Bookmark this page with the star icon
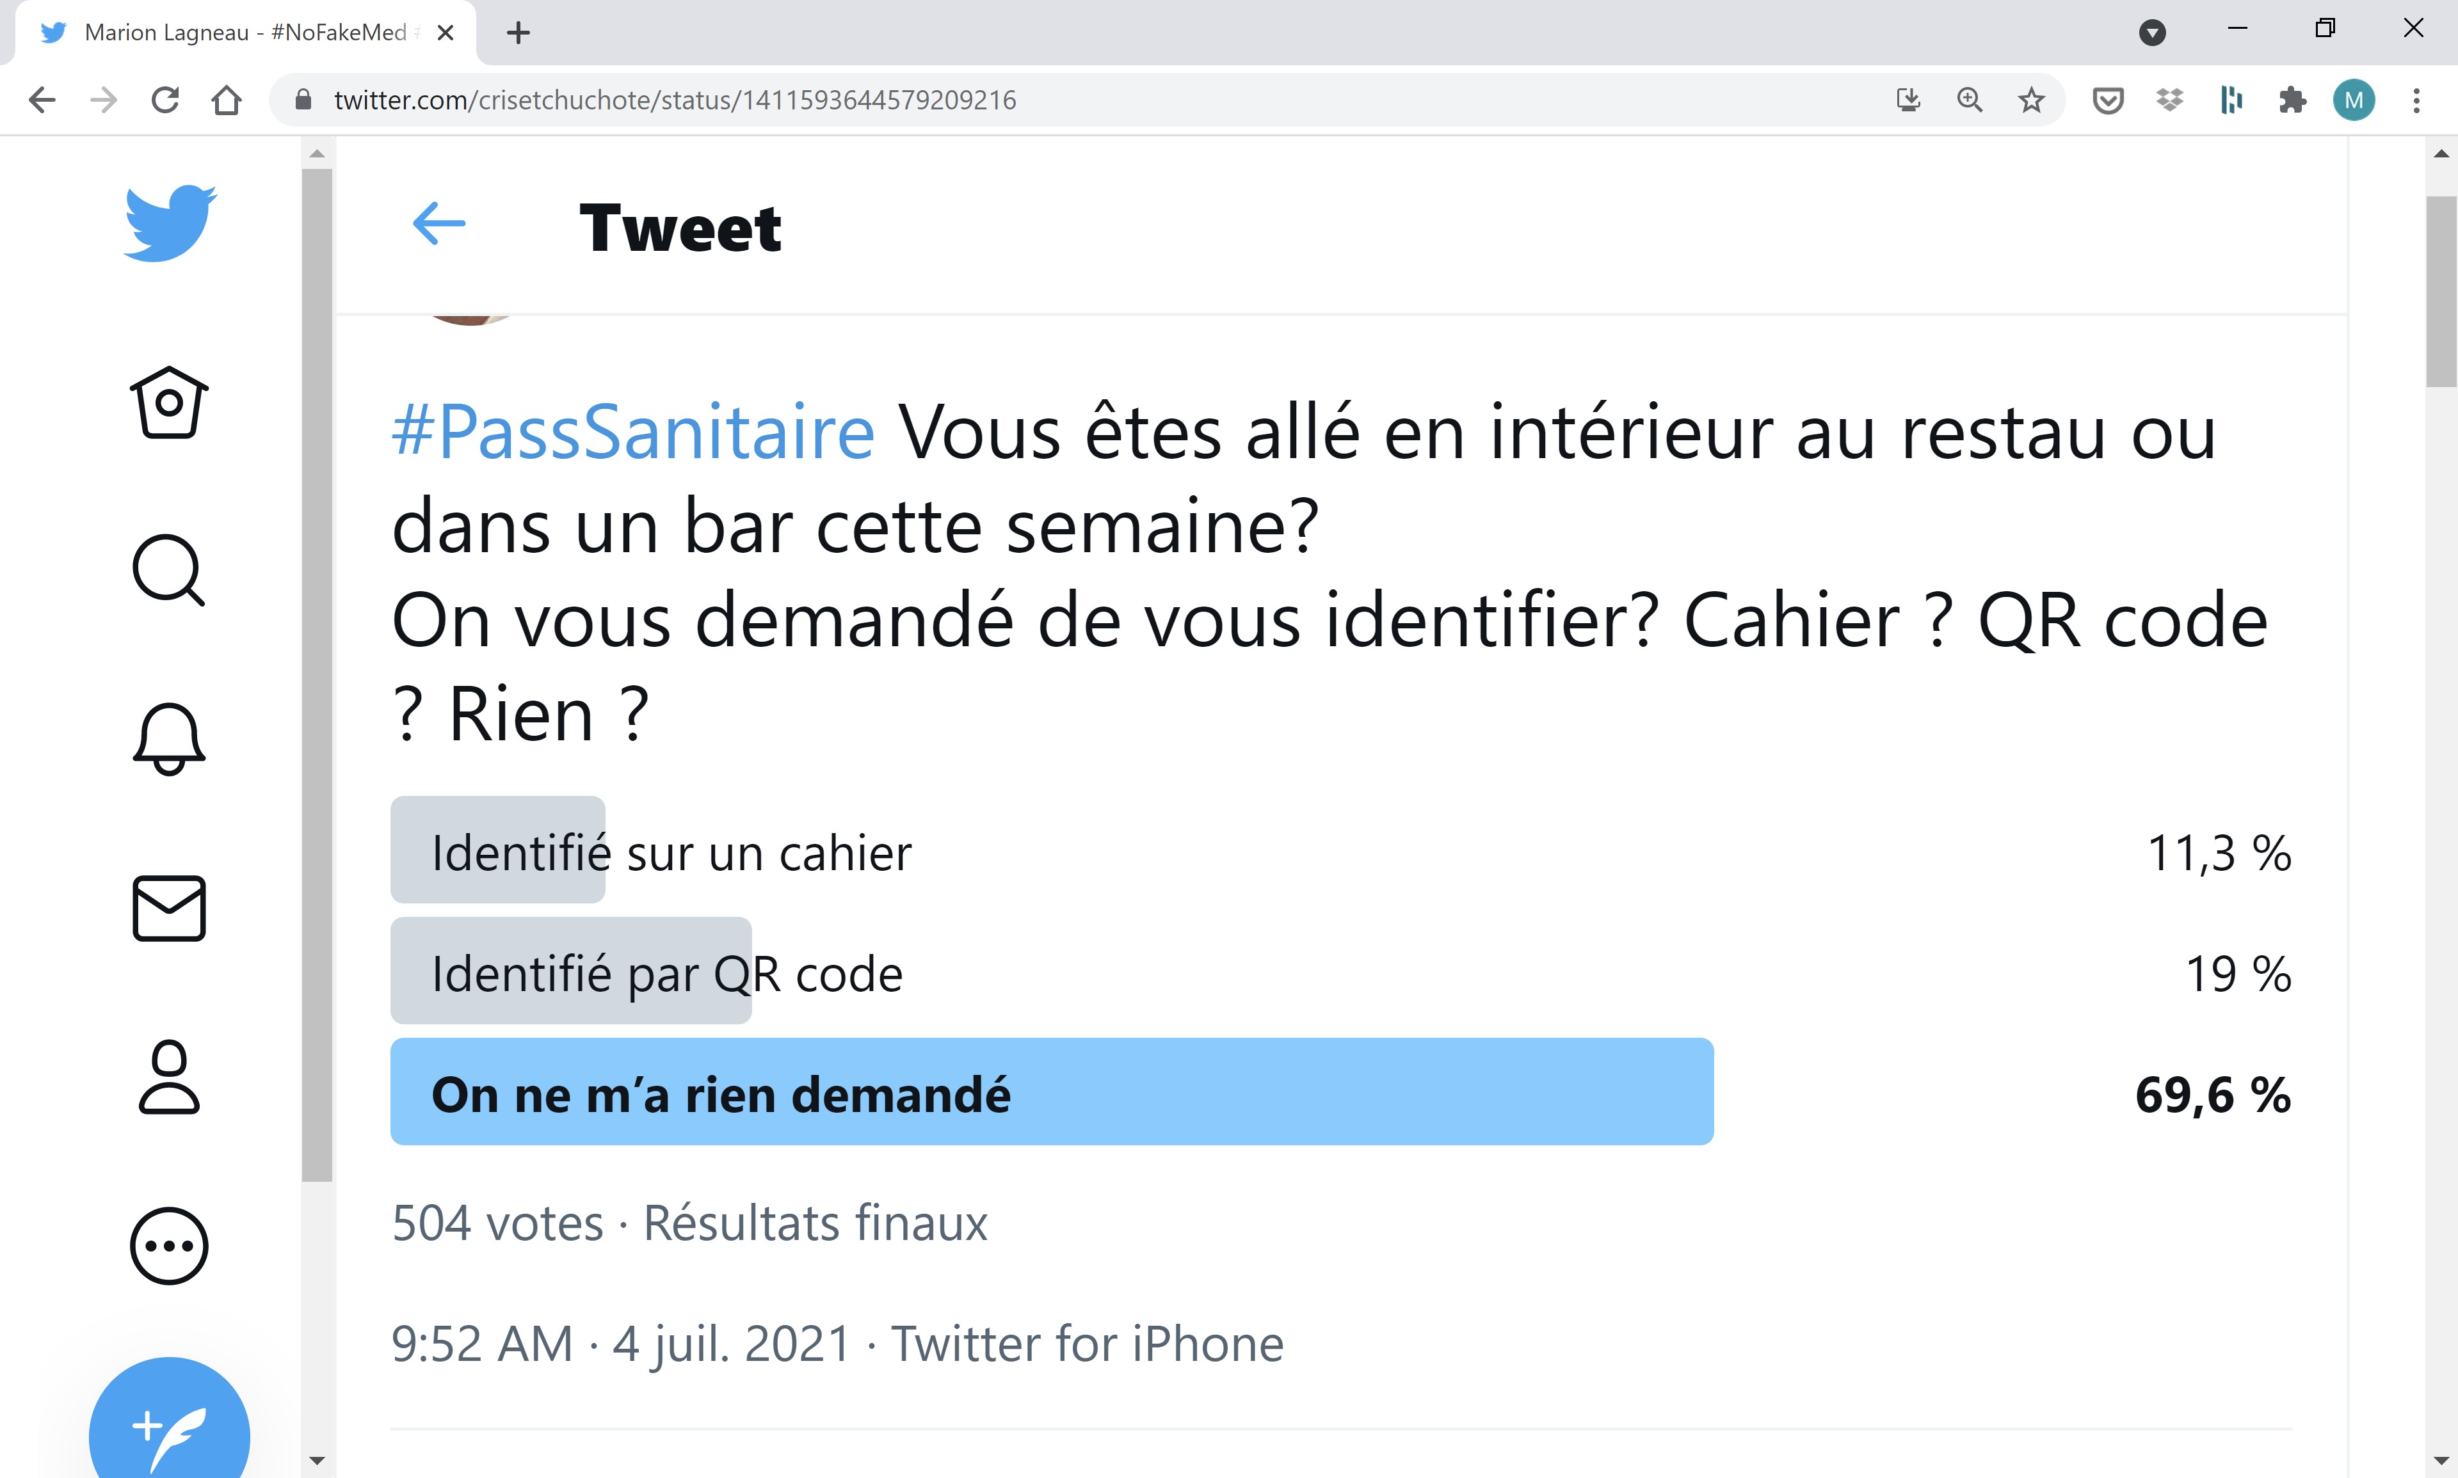 2030,100
